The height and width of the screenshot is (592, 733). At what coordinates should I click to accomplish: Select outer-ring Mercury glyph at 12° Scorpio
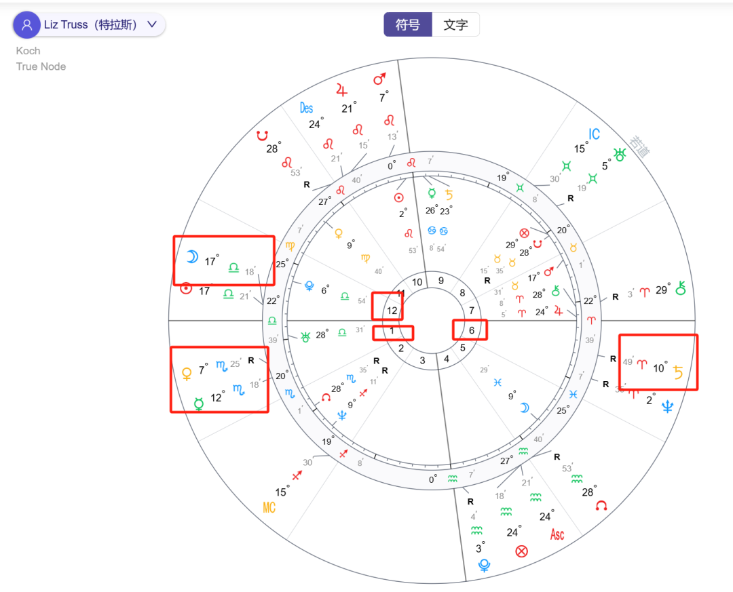click(199, 403)
